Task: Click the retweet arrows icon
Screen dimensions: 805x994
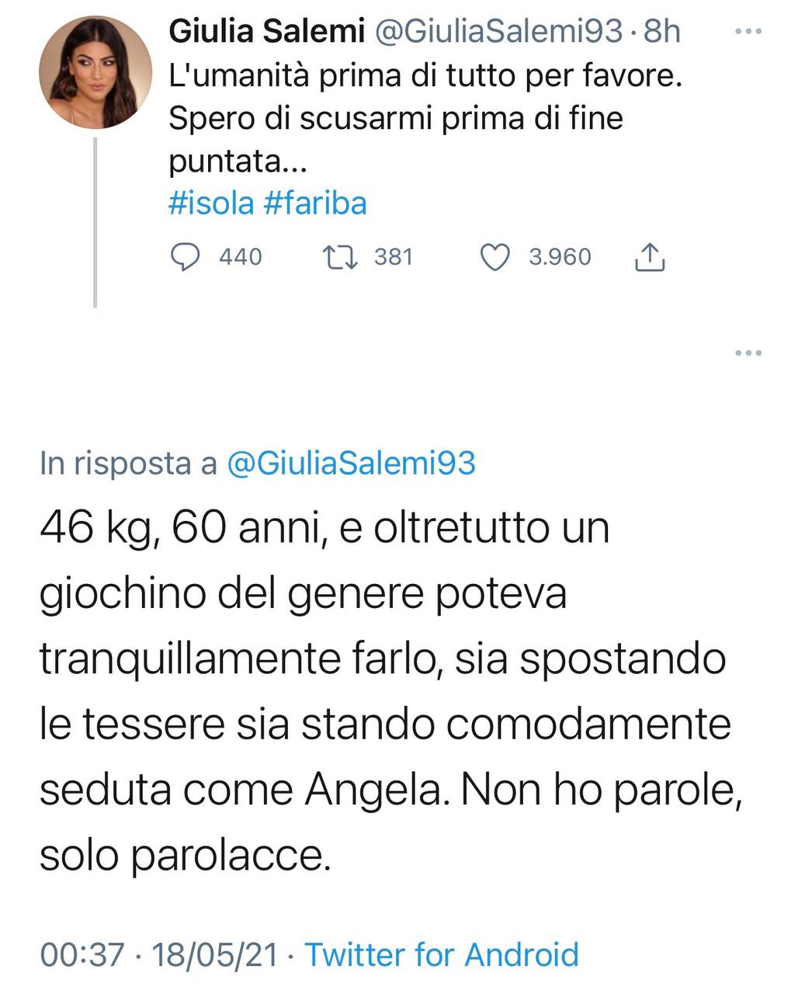Action: (x=340, y=257)
